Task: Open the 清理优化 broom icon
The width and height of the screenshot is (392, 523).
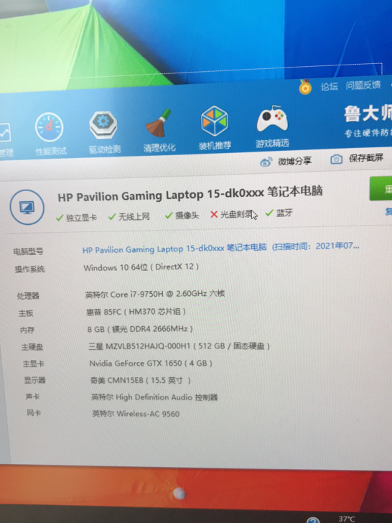Action: pos(158,123)
